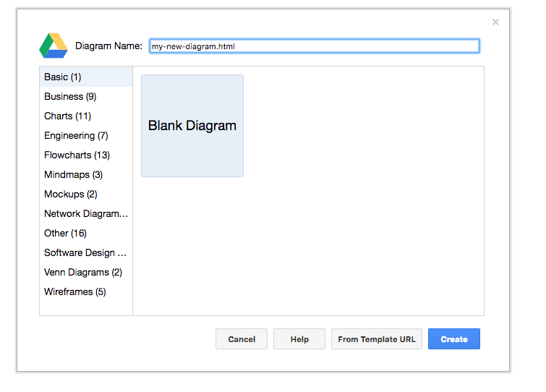Select the Blank Diagram template thumbnail
Viewport: 546px width, 392px height.
pos(192,126)
